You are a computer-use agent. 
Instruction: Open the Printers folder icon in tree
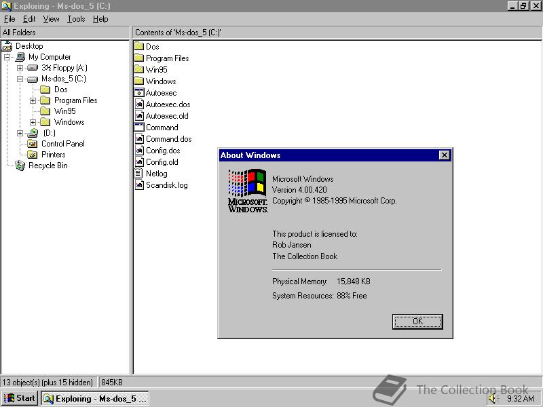tap(33, 155)
